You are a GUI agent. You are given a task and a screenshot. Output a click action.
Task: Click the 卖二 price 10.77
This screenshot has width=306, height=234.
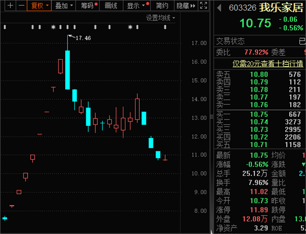coord(259,97)
